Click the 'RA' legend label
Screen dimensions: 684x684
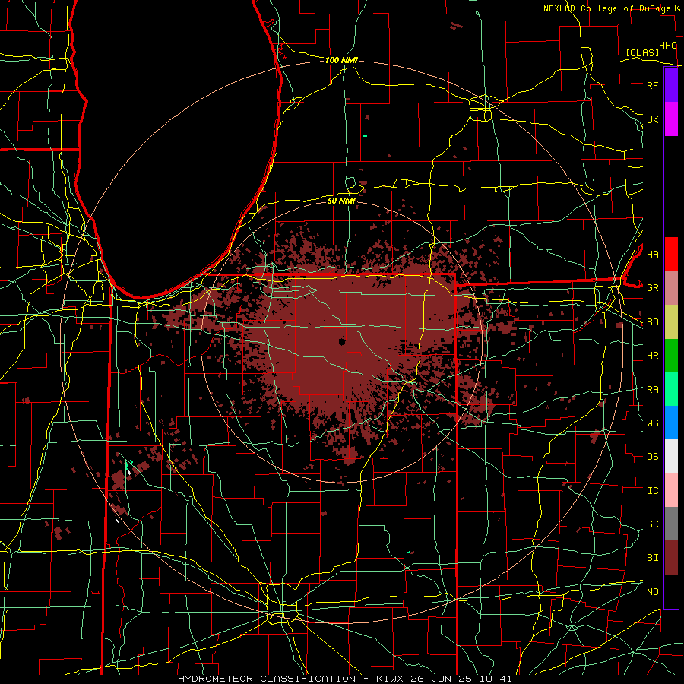point(652,390)
